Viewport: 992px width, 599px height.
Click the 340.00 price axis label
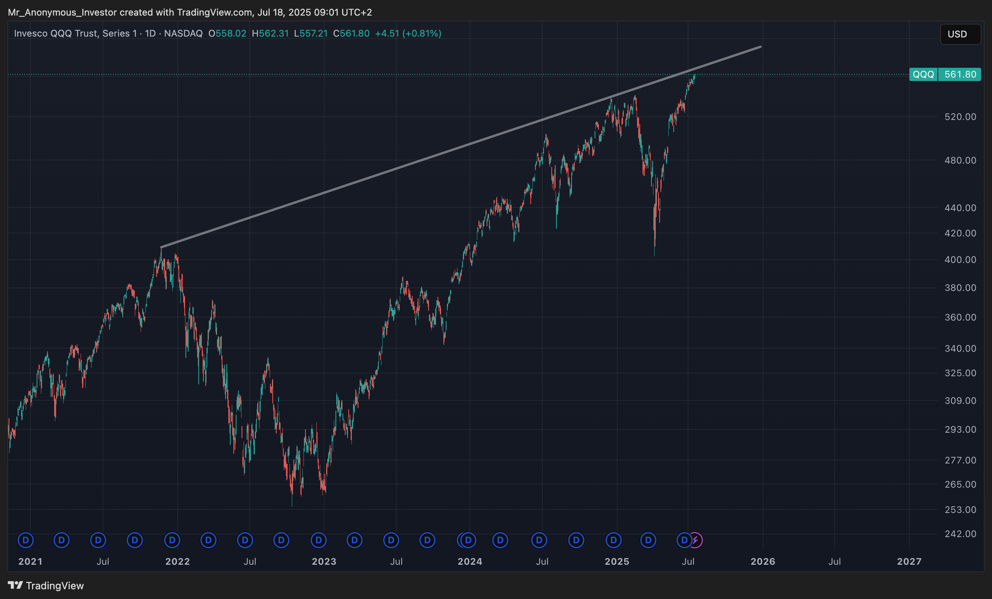tap(960, 348)
